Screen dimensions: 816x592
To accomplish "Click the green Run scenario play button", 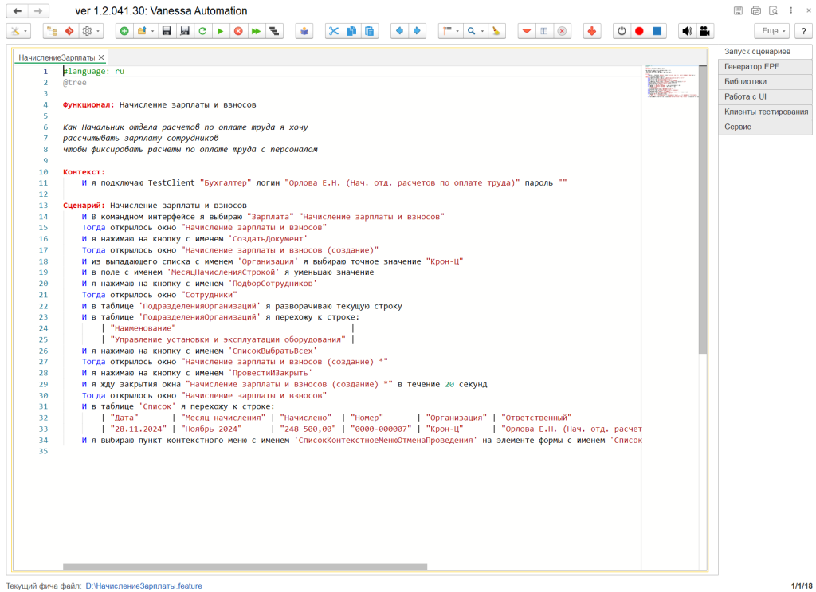I will coord(220,31).
